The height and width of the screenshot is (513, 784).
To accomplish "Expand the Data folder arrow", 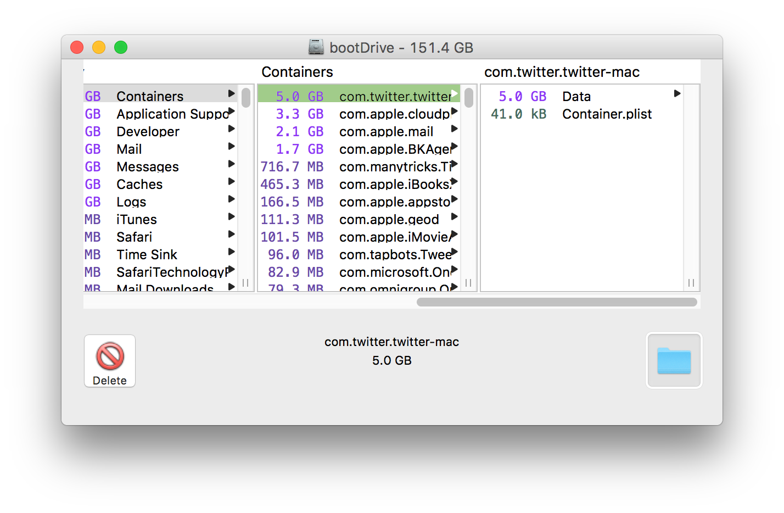I will coord(677,94).
